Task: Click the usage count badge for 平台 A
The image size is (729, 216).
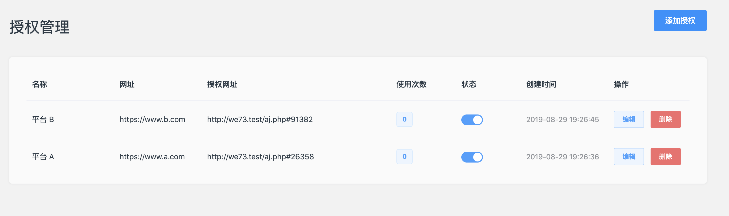Action: (404, 157)
